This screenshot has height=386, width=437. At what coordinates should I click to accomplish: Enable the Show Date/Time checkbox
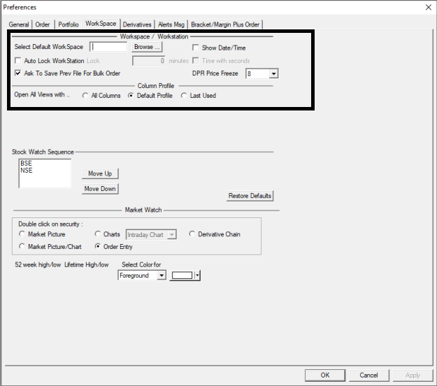(x=196, y=48)
